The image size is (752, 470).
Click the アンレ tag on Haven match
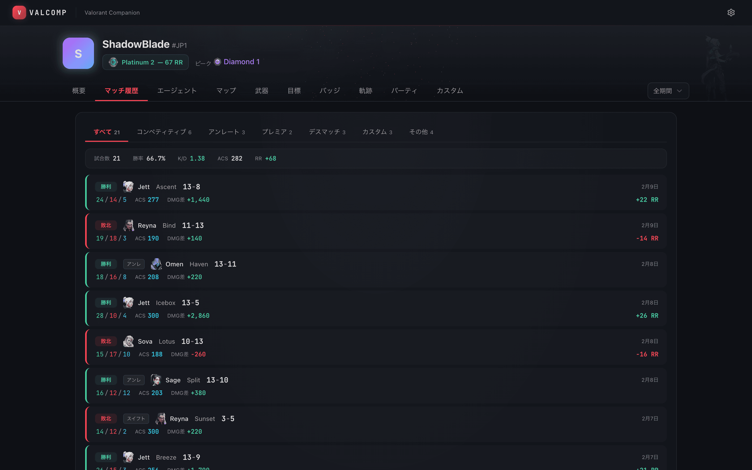(134, 264)
